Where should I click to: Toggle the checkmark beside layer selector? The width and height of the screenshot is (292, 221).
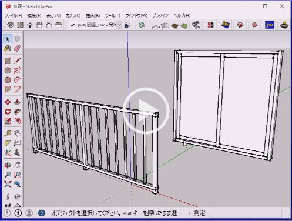[72, 25]
